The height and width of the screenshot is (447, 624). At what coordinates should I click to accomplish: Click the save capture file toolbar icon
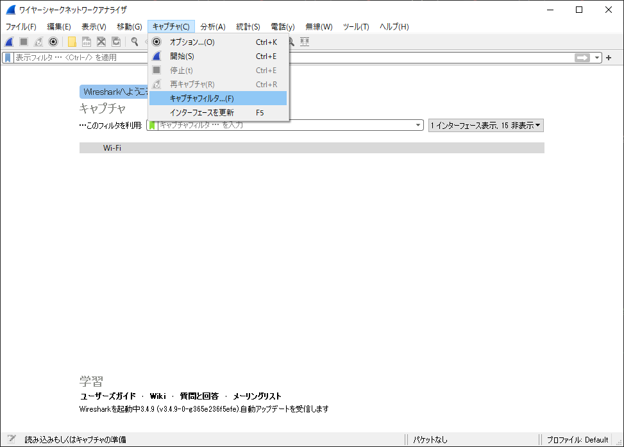click(87, 42)
